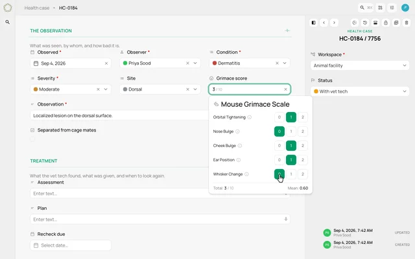Viewport: 415px width, 259px height.
Task: Clear the Dermatitis condition value
Action: pyautogui.click(x=277, y=63)
